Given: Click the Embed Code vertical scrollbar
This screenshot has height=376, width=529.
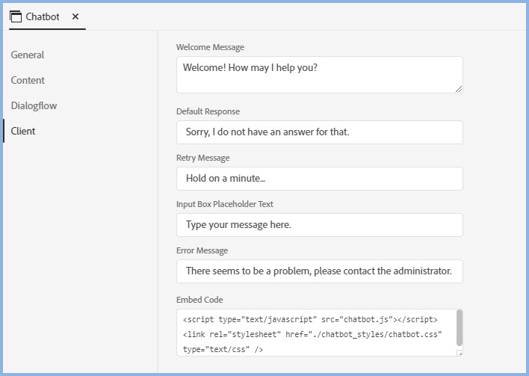Looking at the screenshot, I should pos(459,327).
